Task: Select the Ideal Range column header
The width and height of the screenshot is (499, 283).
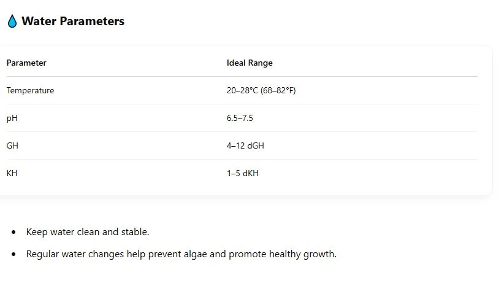Action: 250,63
